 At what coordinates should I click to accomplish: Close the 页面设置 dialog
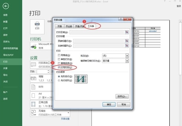[127, 19]
